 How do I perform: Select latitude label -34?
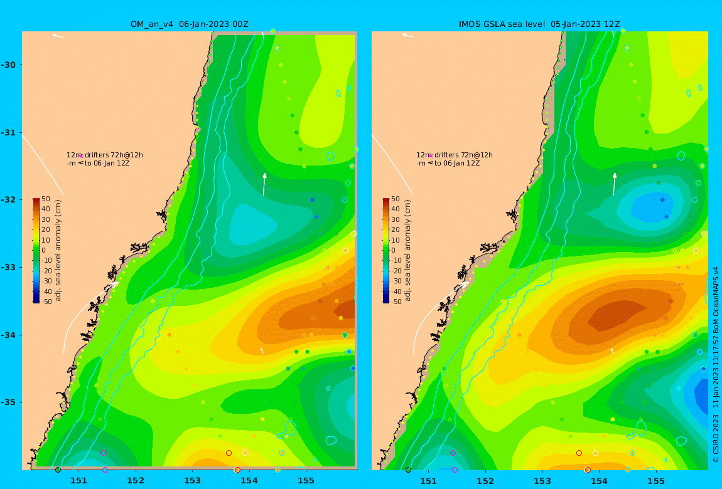(x=8, y=335)
